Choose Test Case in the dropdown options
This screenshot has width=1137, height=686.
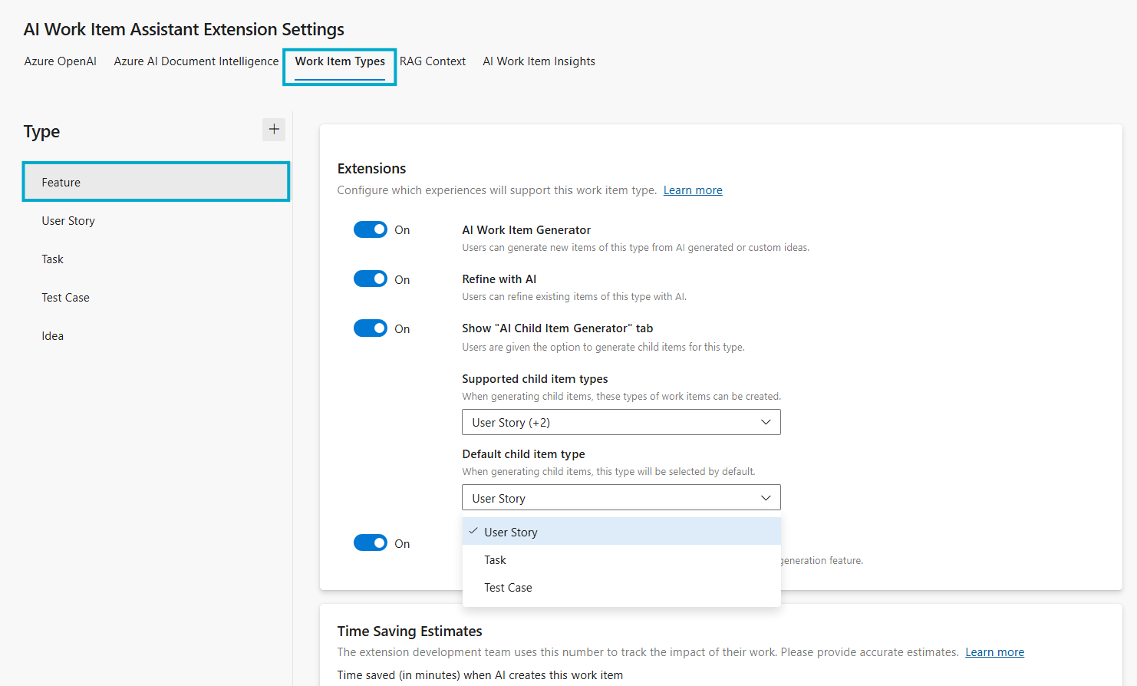coord(507,587)
